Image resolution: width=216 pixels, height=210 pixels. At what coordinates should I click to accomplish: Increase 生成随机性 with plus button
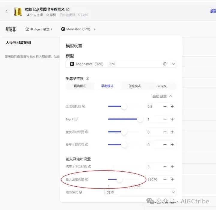[172, 106]
